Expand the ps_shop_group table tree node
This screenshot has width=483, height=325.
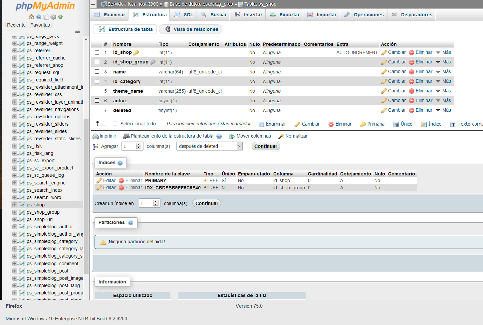(15, 212)
